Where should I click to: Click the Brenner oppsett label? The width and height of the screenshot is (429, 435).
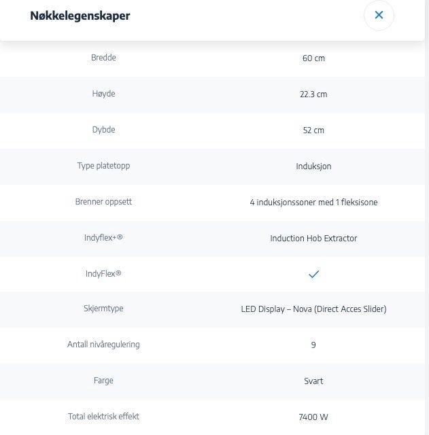[x=103, y=202]
